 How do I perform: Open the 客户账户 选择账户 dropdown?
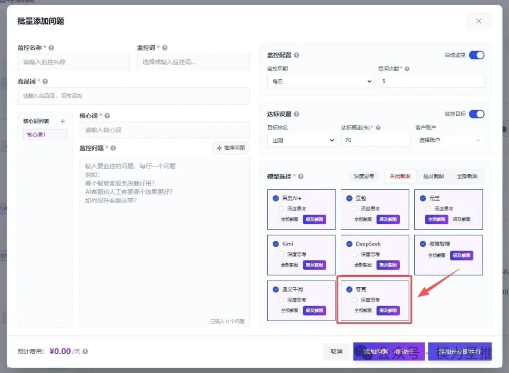pyautogui.click(x=449, y=140)
